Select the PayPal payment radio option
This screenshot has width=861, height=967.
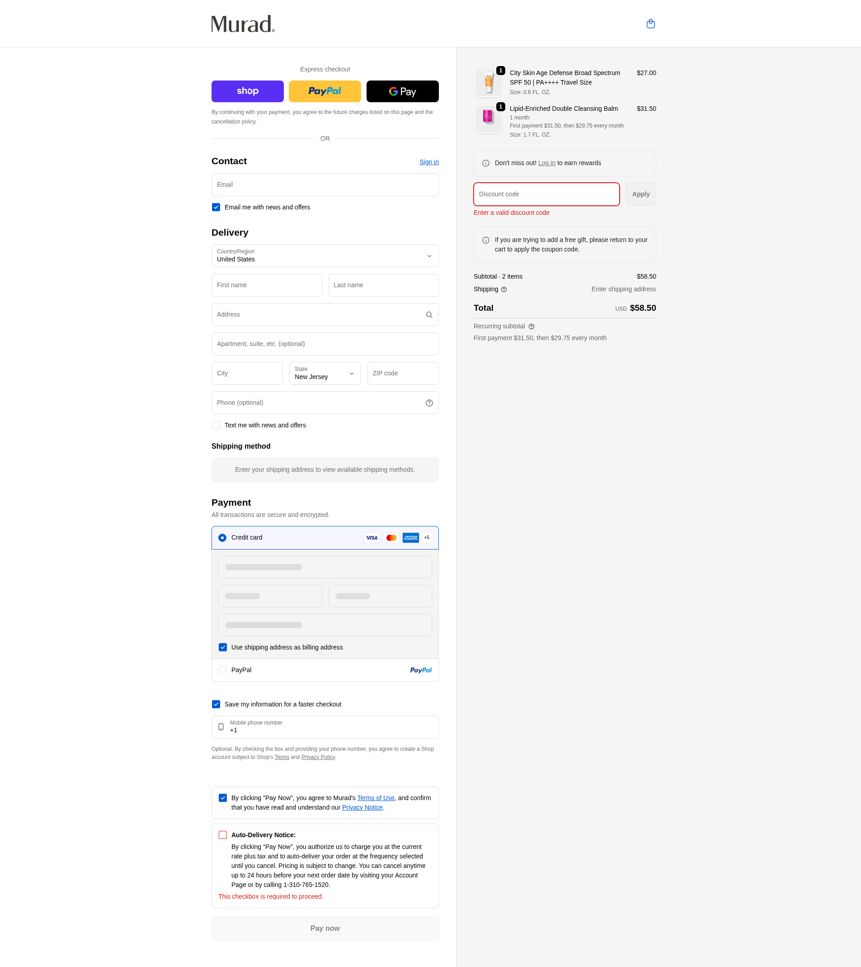pos(222,670)
